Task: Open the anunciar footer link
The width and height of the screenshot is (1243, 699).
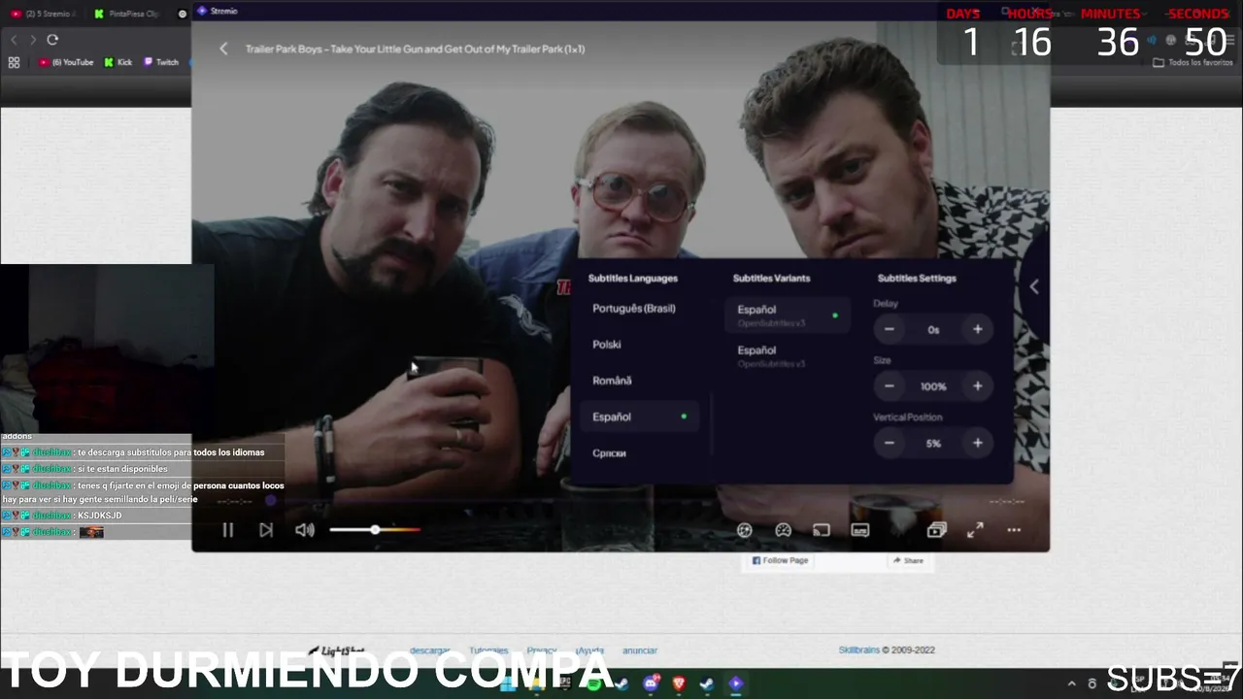Action: pyautogui.click(x=640, y=650)
